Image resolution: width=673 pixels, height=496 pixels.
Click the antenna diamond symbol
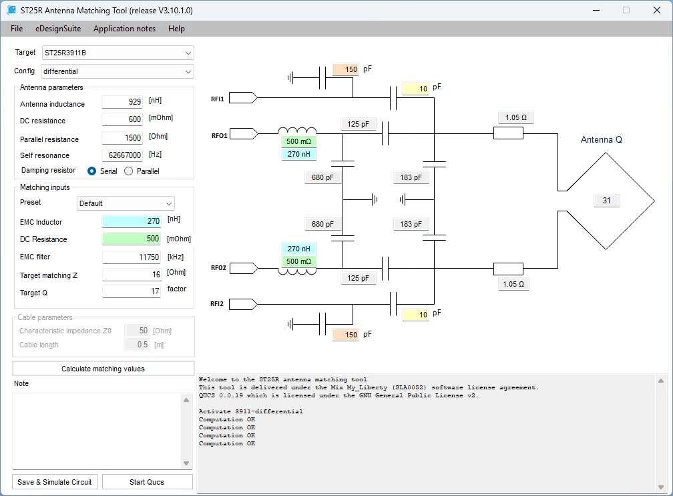606,201
